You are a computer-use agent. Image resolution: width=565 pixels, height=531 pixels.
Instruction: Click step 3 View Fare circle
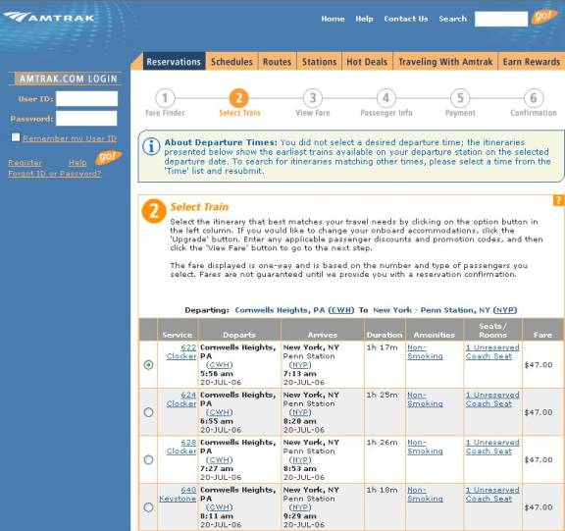click(312, 98)
